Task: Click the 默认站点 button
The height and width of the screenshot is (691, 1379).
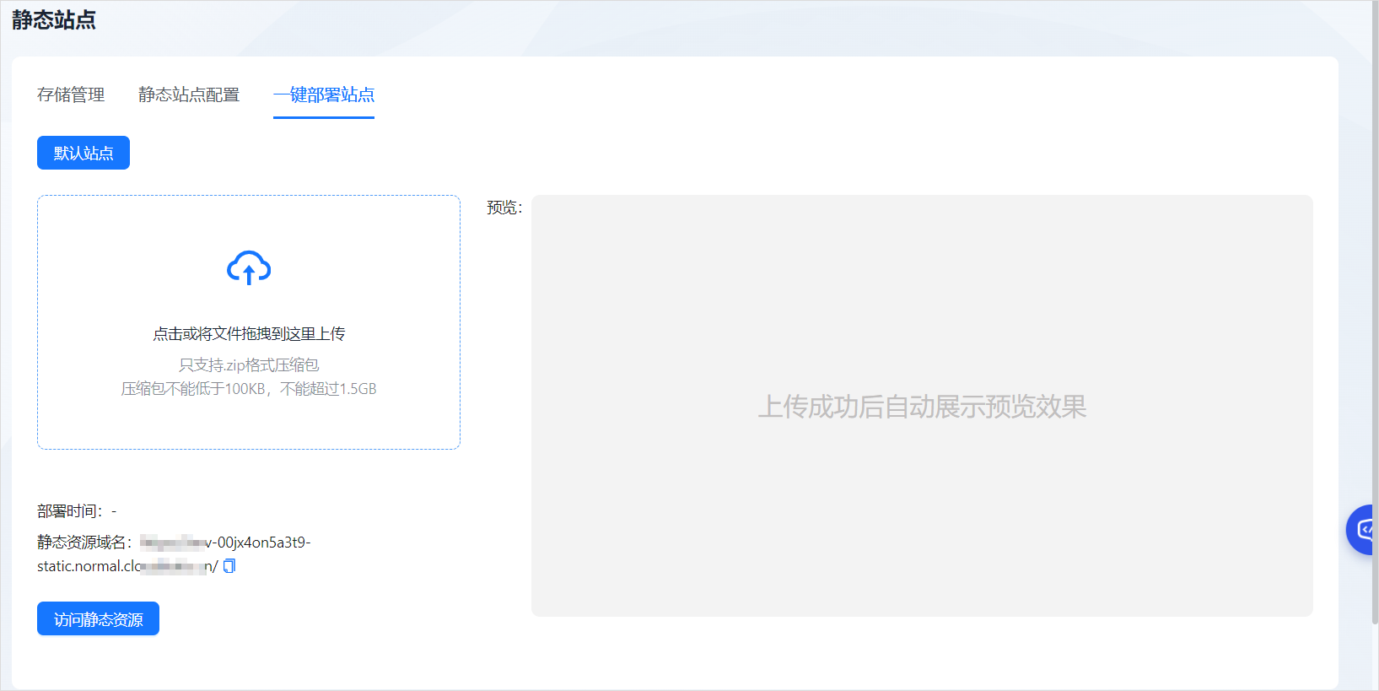Action: pyautogui.click(x=83, y=153)
